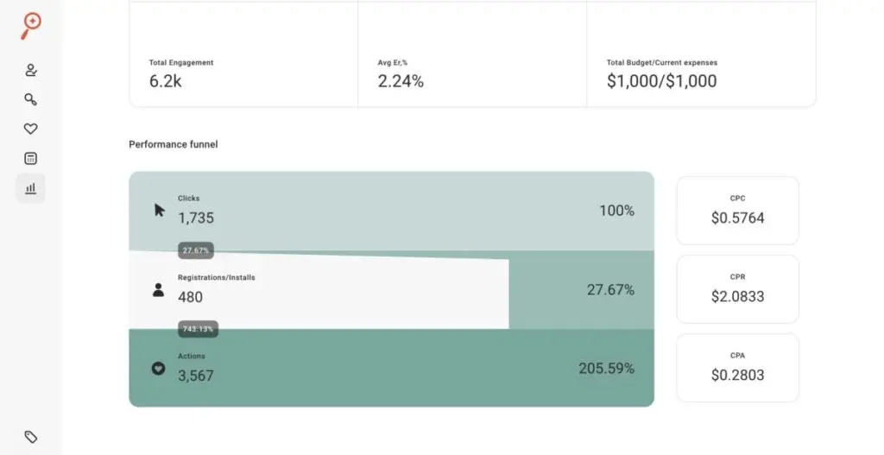884x455 pixels.
Task: Open the calculator sidebar icon
Action: click(x=31, y=159)
